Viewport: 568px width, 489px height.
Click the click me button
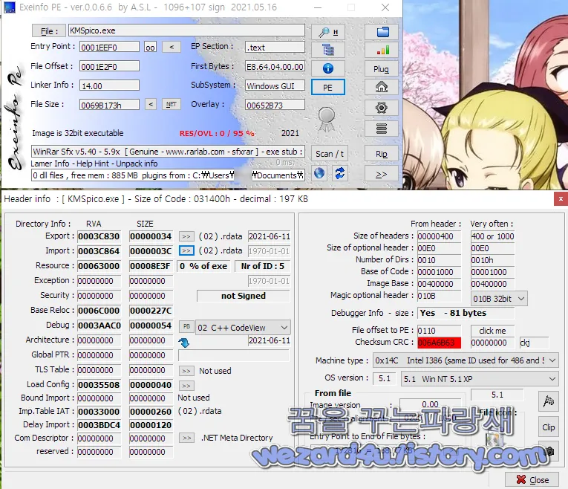click(x=492, y=331)
